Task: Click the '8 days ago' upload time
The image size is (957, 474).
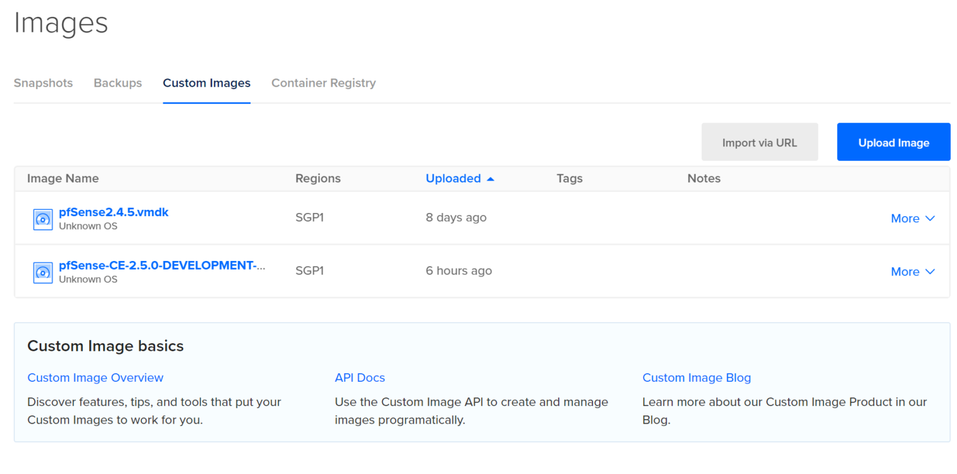Action: [x=456, y=217]
